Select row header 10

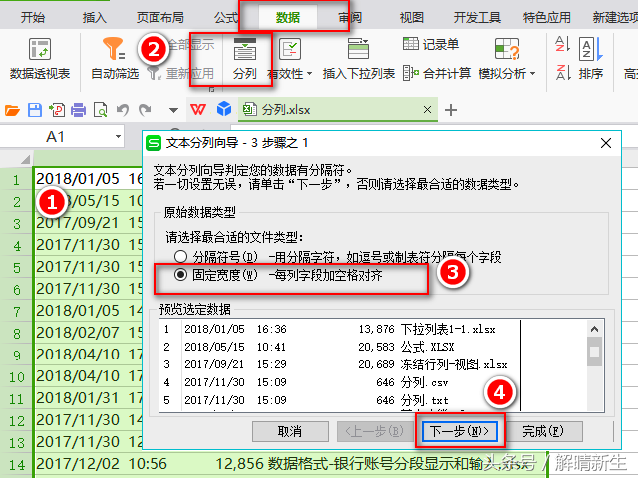[17, 377]
